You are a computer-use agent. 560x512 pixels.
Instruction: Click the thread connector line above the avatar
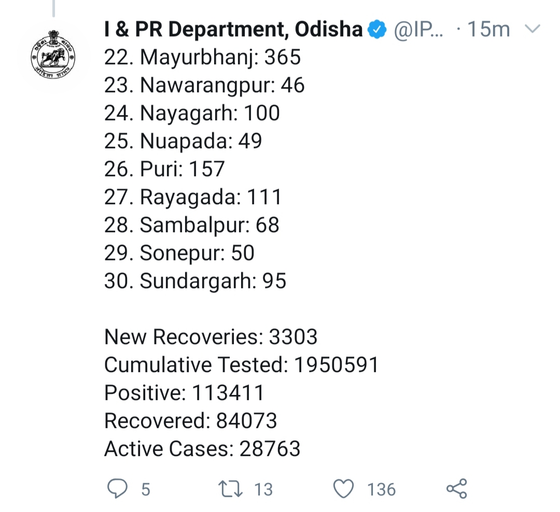click(x=54, y=8)
